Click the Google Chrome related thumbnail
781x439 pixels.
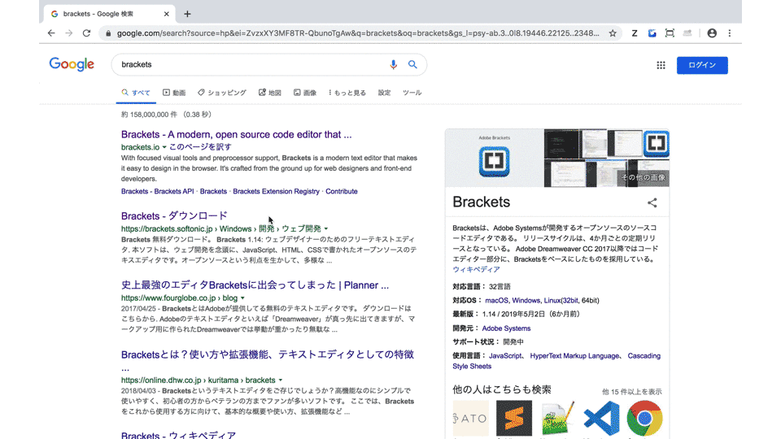644,418
